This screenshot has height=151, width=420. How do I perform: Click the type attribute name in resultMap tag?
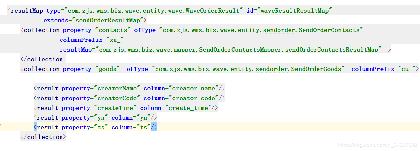click(x=53, y=11)
